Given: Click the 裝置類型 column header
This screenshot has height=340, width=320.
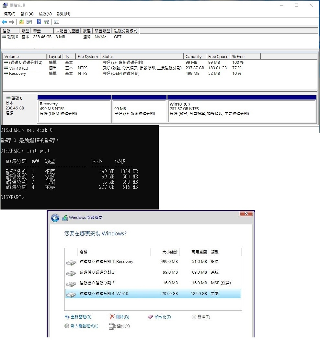Looking at the screenshot, I should tap(102, 31).
